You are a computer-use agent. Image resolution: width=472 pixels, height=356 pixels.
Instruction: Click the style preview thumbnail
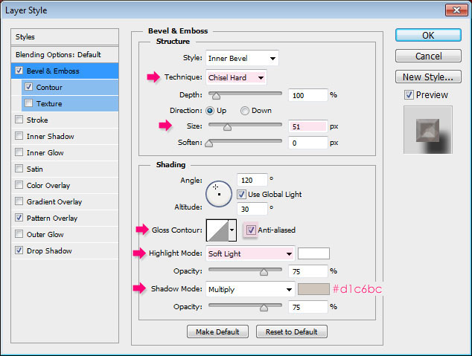428,130
